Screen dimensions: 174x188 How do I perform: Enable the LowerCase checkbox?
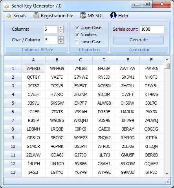[x=77, y=42]
